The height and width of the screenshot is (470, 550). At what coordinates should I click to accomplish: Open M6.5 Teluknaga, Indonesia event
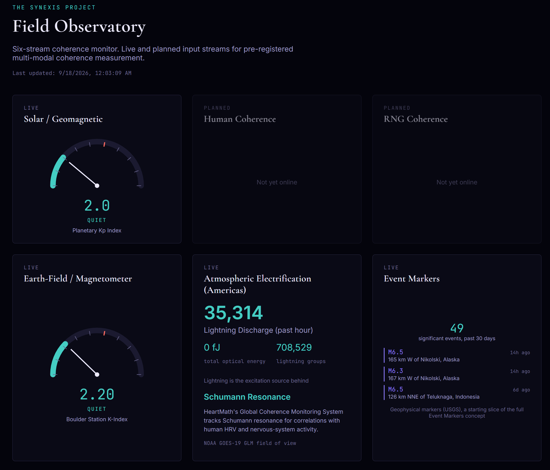point(457,393)
